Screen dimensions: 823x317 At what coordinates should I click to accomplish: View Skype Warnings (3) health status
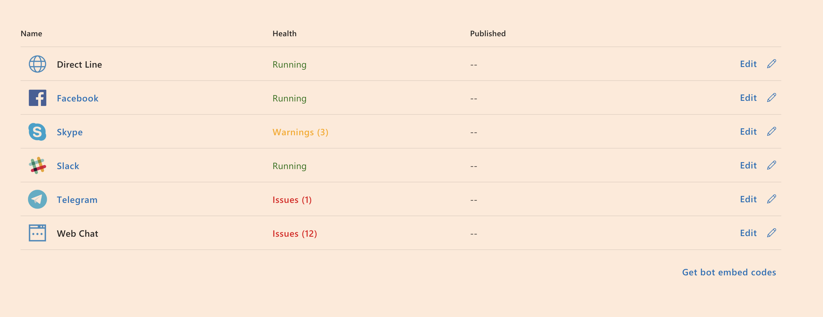(x=300, y=132)
